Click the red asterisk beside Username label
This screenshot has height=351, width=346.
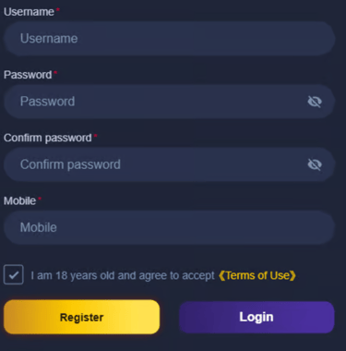coord(58,9)
